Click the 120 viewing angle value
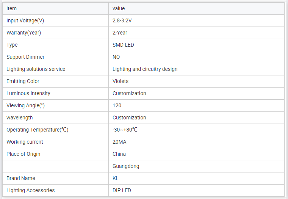 [117, 105]
